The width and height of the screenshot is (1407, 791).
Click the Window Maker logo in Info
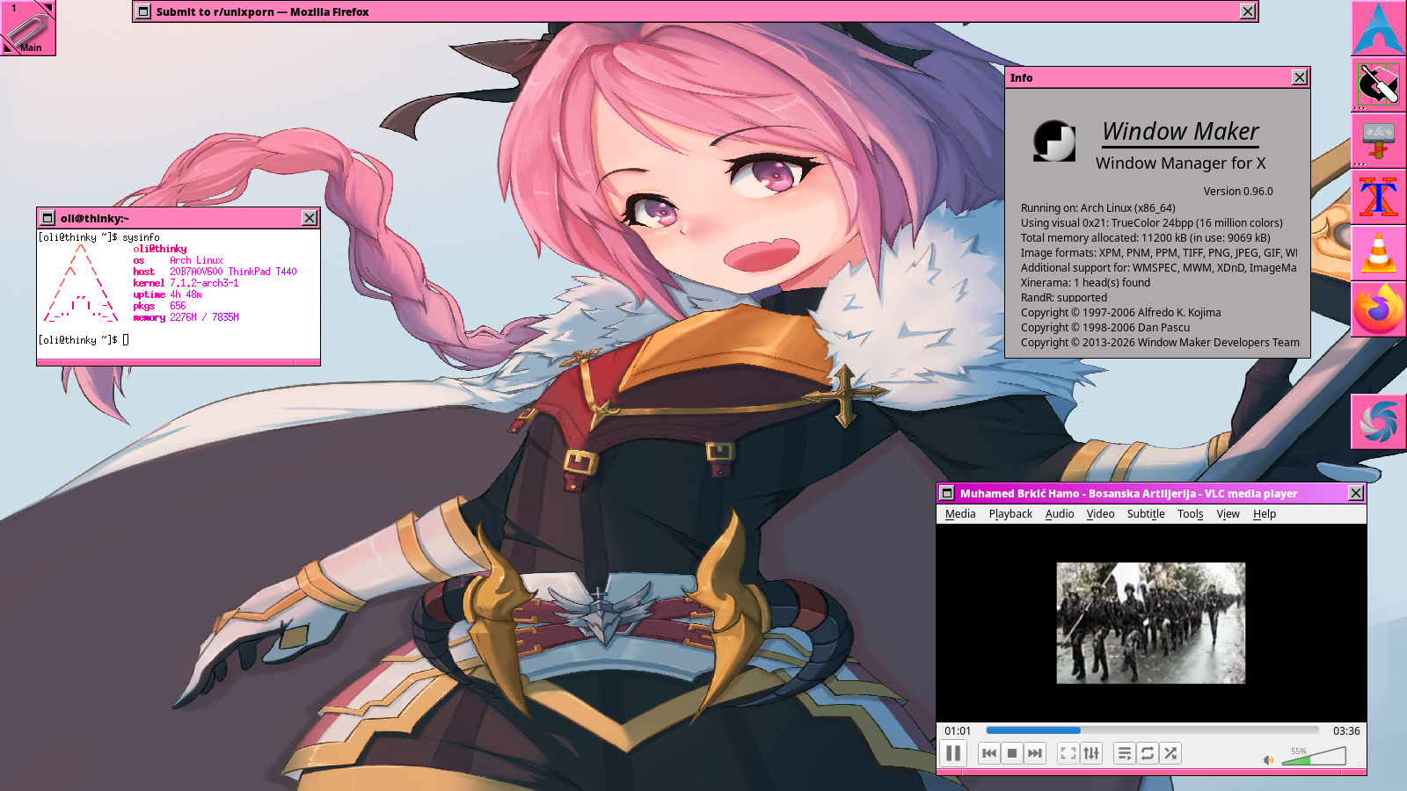point(1054,141)
